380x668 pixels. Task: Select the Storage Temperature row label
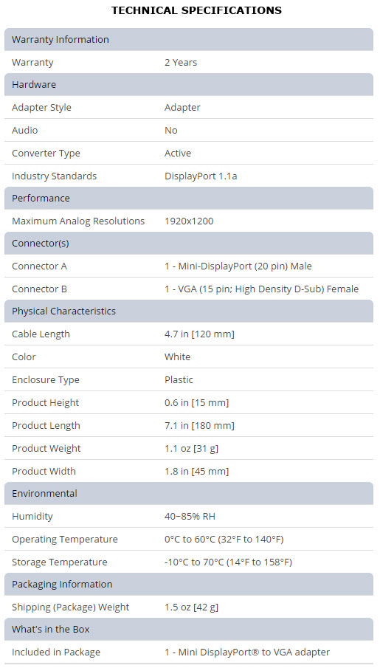[59, 562]
